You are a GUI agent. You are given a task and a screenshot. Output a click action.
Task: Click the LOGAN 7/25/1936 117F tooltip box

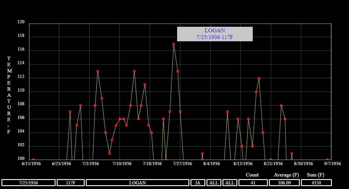[215, 34]
